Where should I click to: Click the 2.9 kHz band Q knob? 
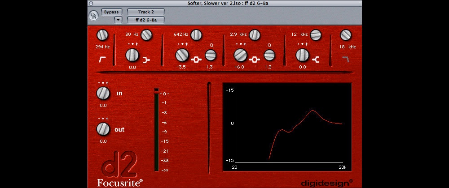tap(269, 55)
